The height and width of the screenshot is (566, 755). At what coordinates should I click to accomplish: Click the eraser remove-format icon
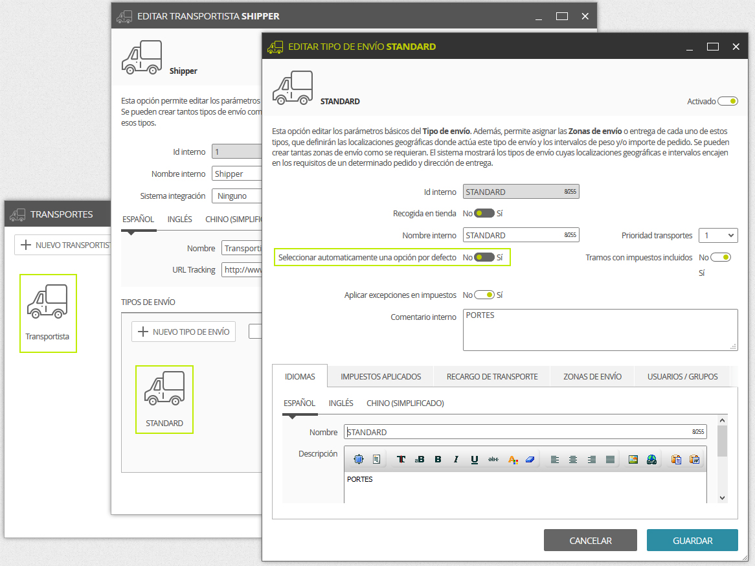point(530,459)
